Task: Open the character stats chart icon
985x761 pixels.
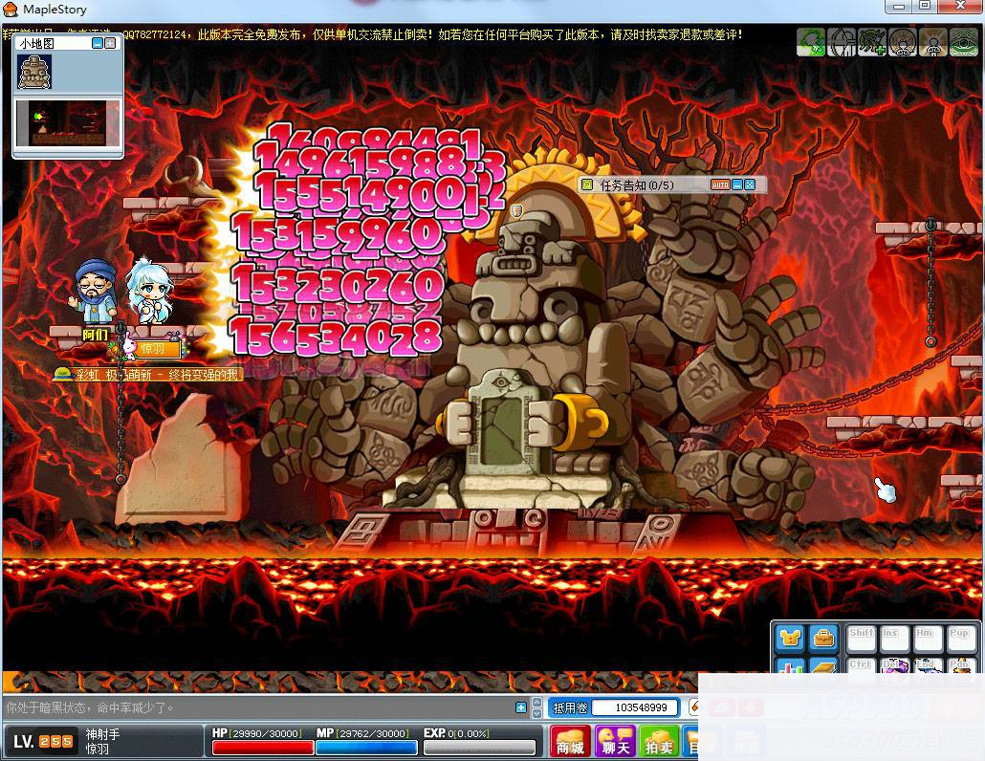Action: 790,668
